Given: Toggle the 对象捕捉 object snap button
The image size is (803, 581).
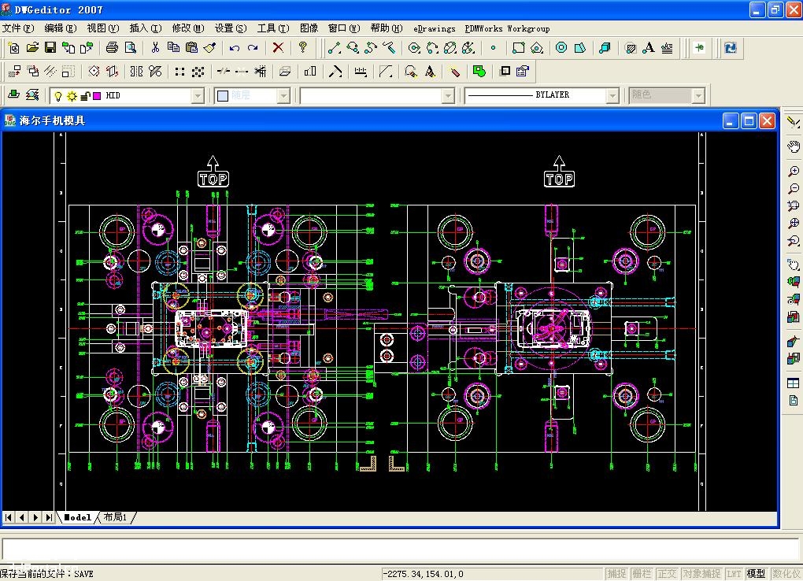Looking at the screenshot, I should tap(701, 574).
